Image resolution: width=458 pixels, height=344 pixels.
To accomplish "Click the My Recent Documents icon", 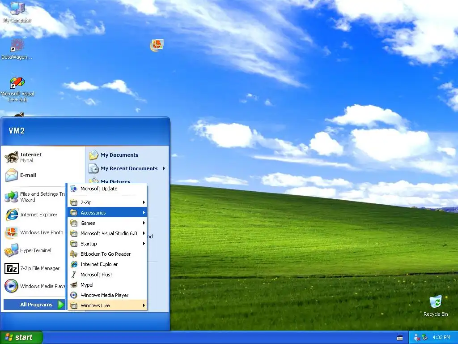I will pos(94,168).
